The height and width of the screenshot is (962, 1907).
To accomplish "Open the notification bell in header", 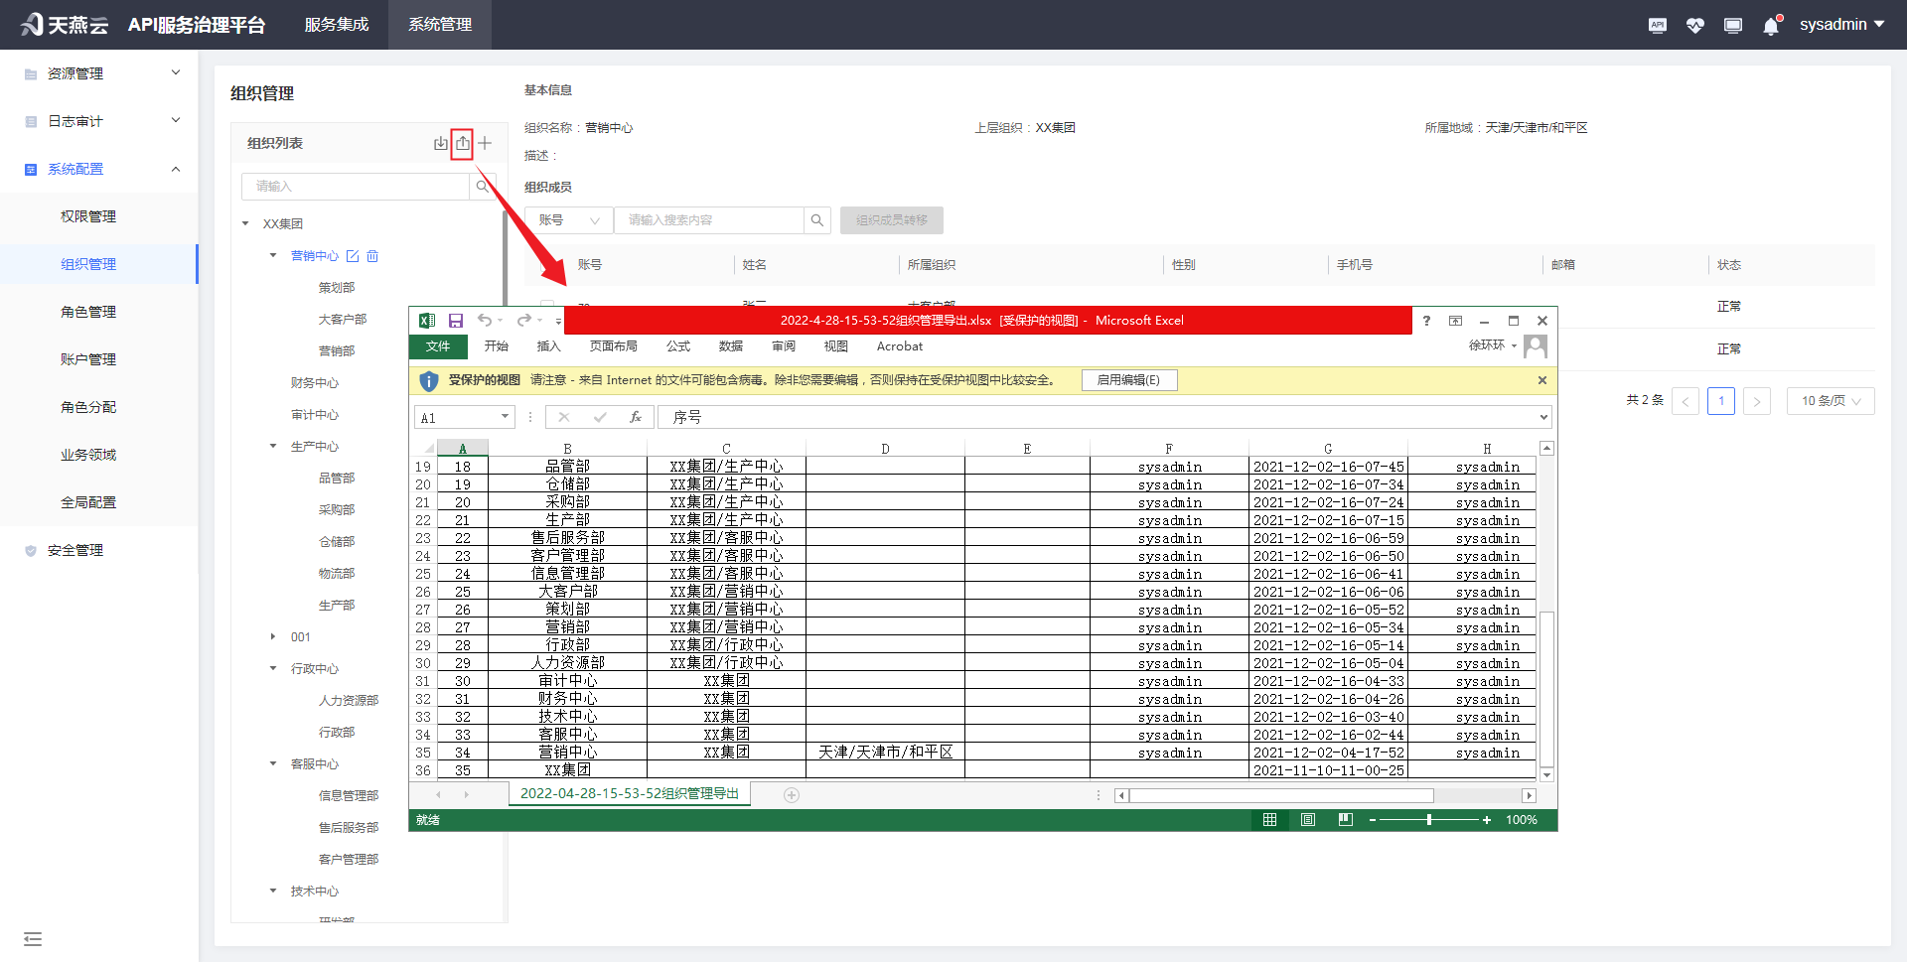I will [x=1771, y=26].
